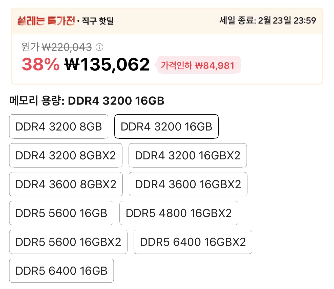Viewport: 334px width, 289px height.
Task: Choose the DDR4 3200 8GBX2 option
Action: 66,155
